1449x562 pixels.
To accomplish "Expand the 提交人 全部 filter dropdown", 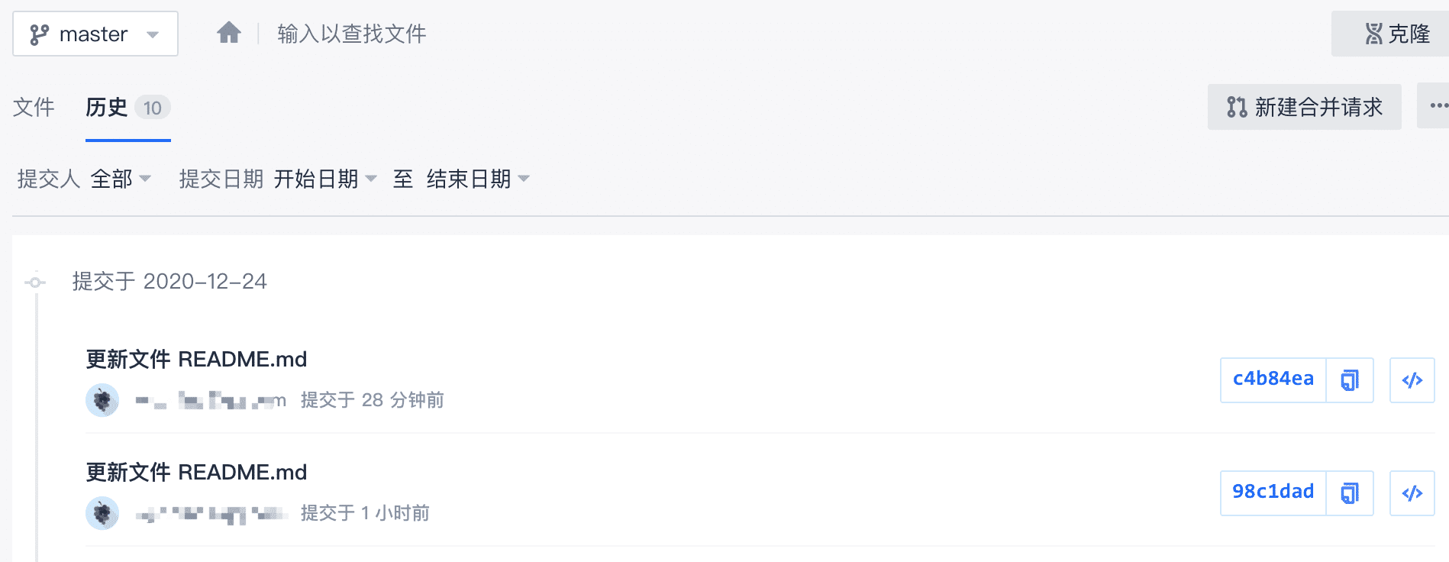I will [121, 179].
